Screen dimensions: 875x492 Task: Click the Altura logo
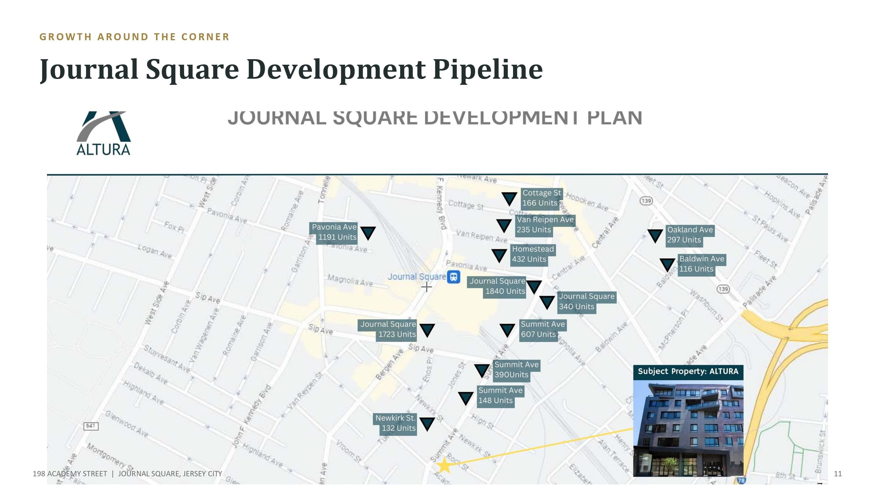104,133
